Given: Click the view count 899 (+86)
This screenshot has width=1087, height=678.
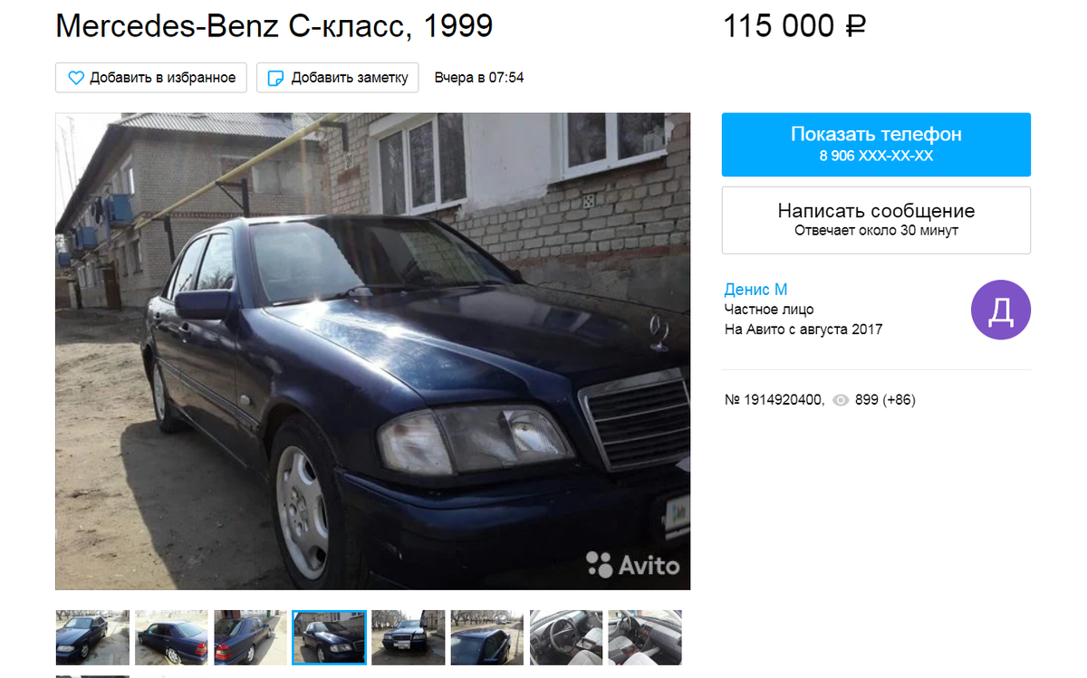Looking at the screenshot, I should click(885, 399).
